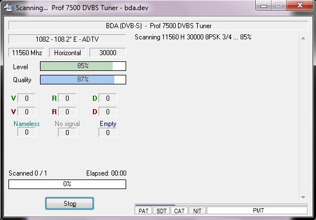Click the CAT table indicator

(179, 211)
